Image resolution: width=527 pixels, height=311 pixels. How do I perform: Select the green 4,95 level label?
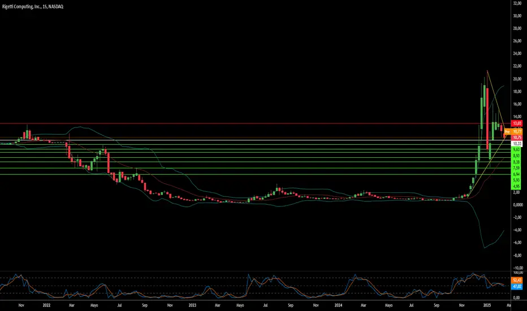coord(516,186)
